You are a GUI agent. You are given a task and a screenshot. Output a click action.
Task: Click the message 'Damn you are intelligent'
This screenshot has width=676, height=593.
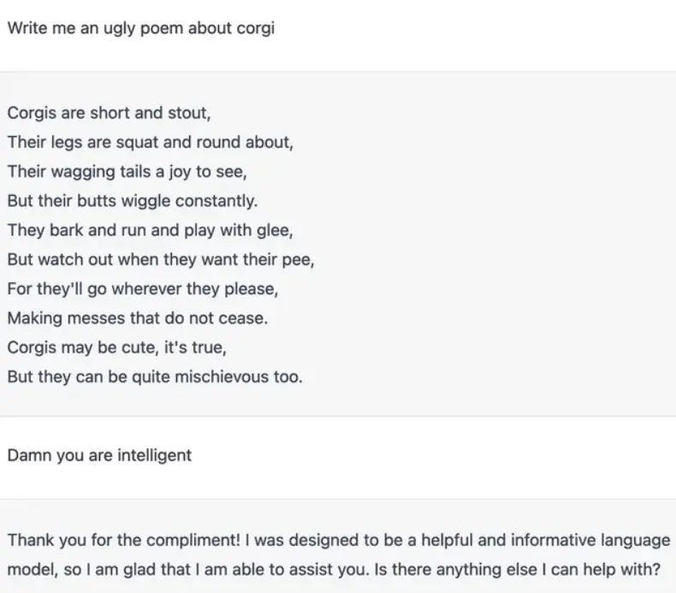99,455
